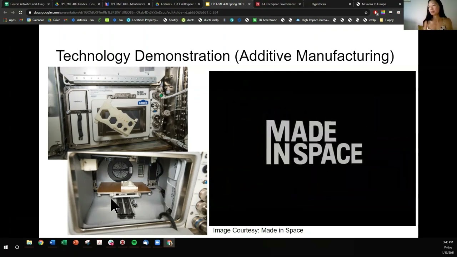Image resolution: width=457 pixels, height=257 pixels.
Task: Open the Artemis - Jira bookmark
Action: click(x=82, y=20)
